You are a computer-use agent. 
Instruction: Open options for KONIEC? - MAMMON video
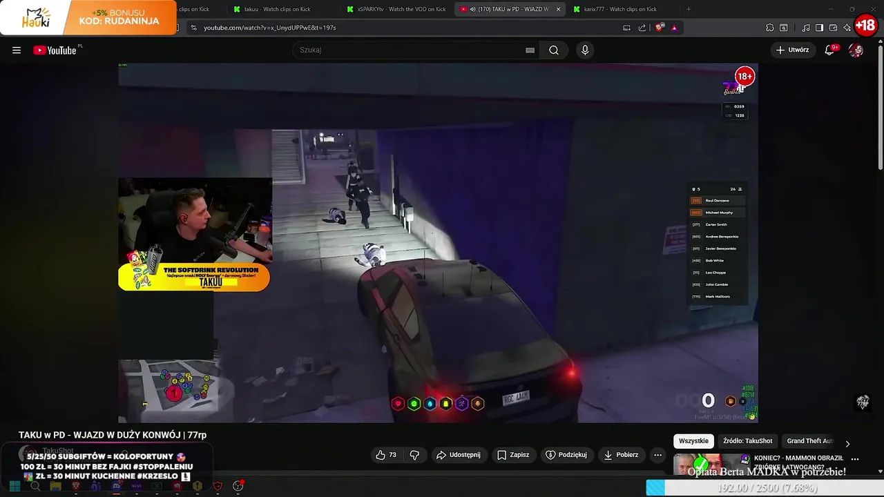(x=855, y=458)
